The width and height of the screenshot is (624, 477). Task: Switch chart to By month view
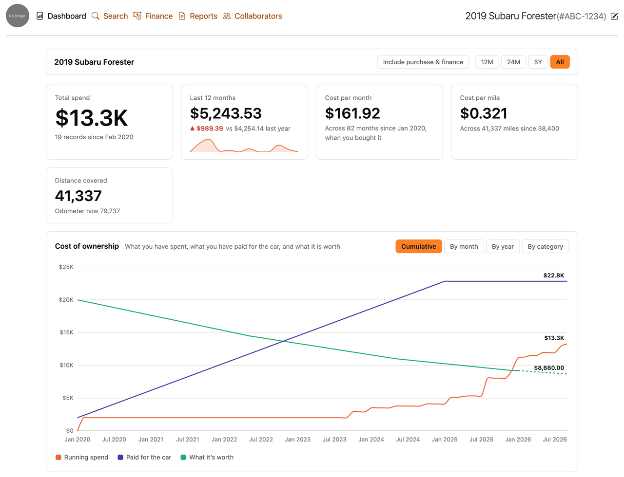coord(464,246)
